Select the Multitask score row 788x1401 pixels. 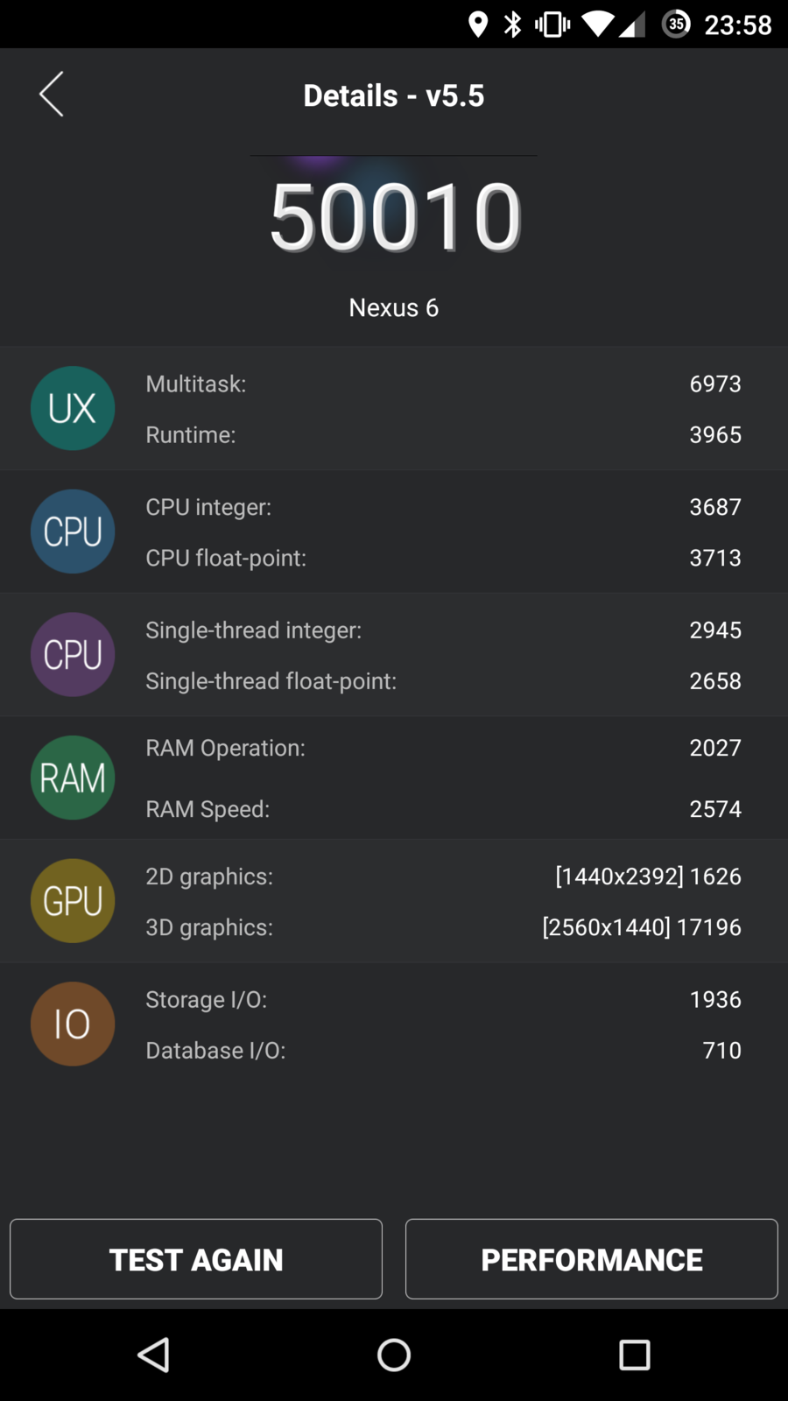point(442,384)
